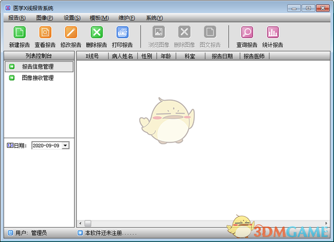Image resolution: width=334 pixels, height=242 pixels.
Task: Click the 浏览图像 (Browse Image) icon
Action: click(159, 33)
